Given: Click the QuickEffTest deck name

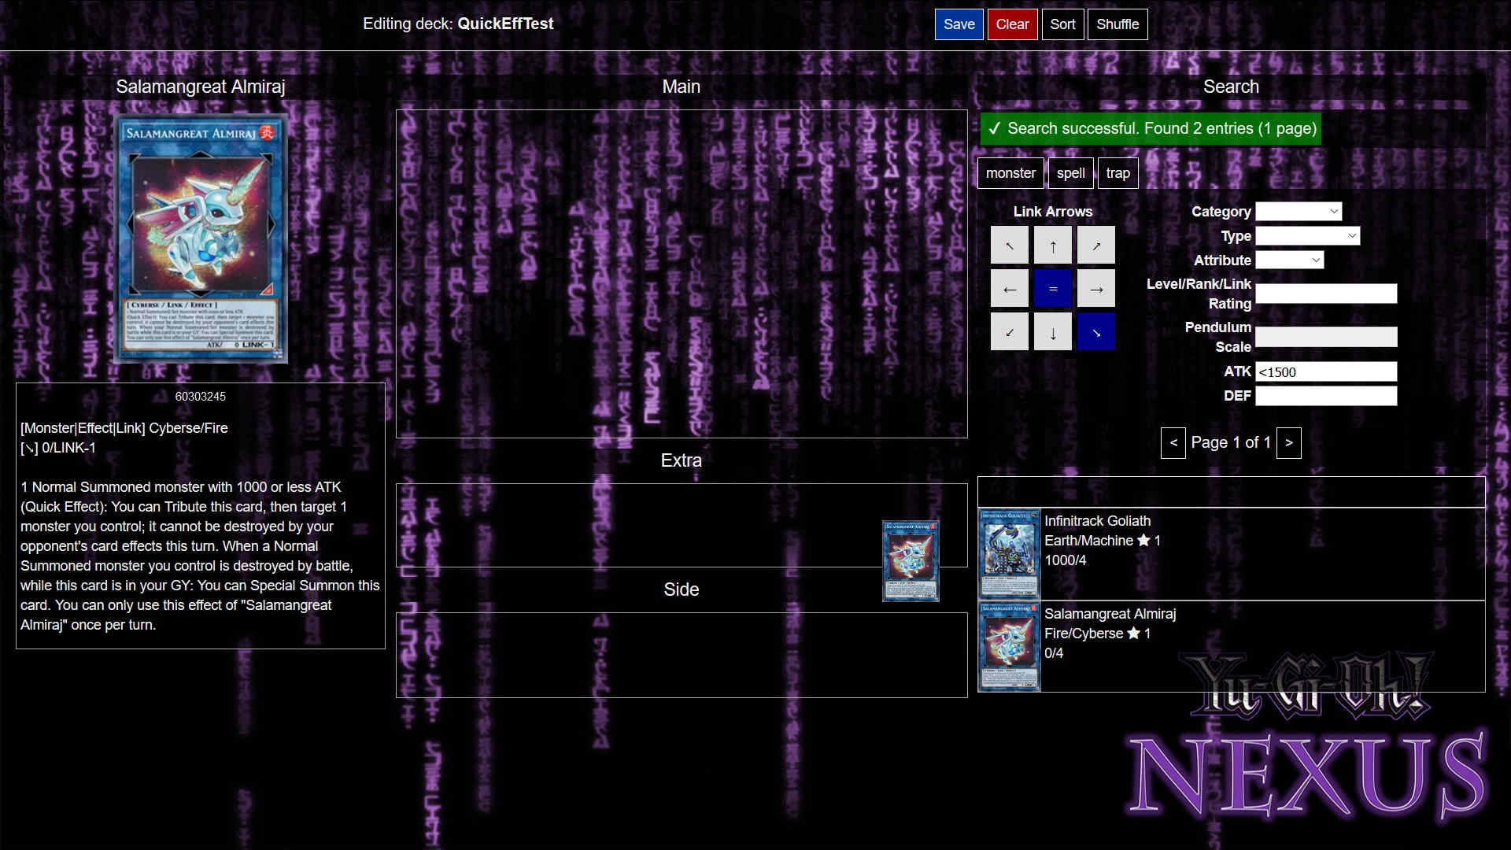Looking at the screenshot, I should point(505,24).
